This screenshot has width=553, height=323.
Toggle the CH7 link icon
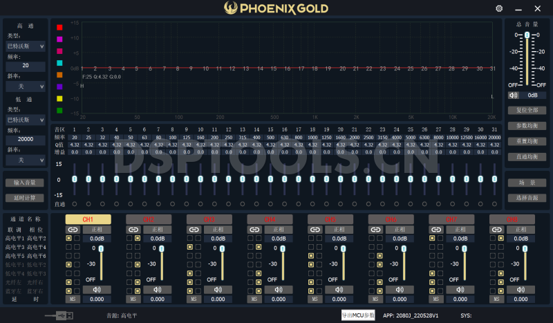point(436,230)
